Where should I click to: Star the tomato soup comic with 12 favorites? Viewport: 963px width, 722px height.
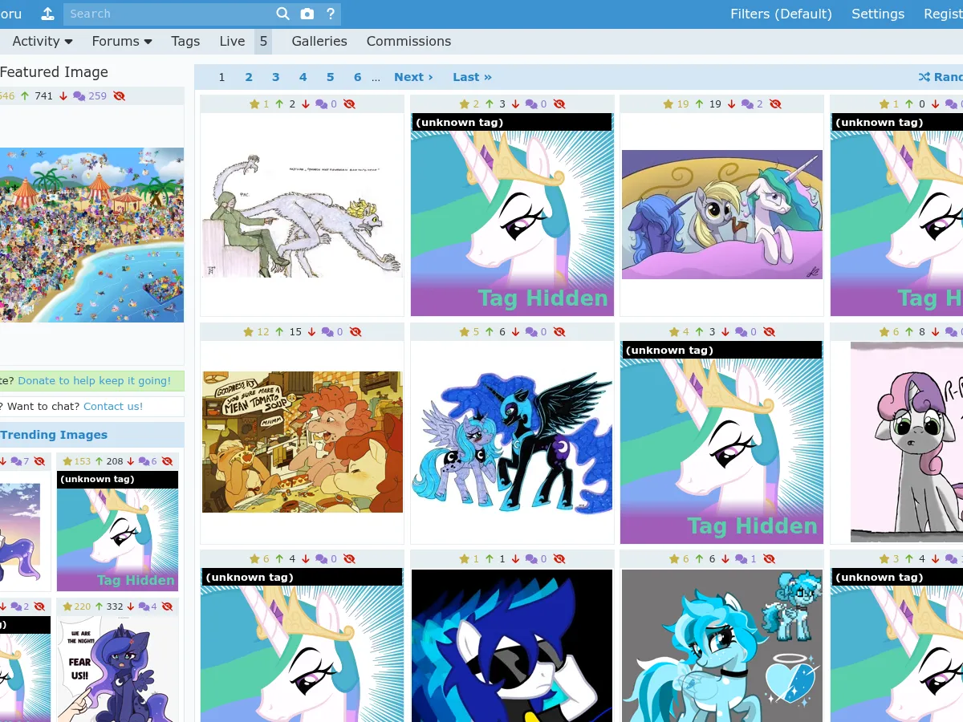pos(249,331)
